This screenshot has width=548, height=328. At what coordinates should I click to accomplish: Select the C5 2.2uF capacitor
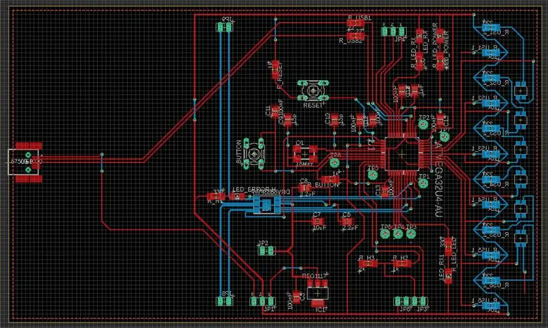(347, 221)
